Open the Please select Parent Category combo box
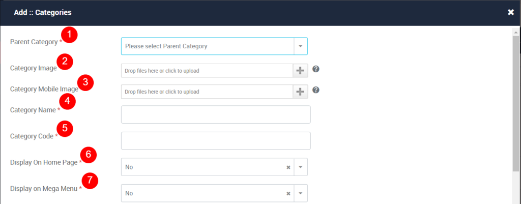The image size is (521, 204). 214,46
